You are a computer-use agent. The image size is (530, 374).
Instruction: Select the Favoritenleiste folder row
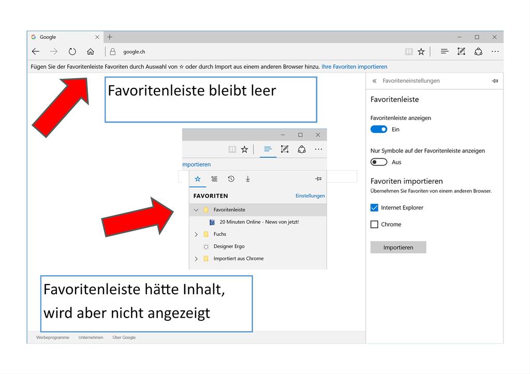coord(258,210)
